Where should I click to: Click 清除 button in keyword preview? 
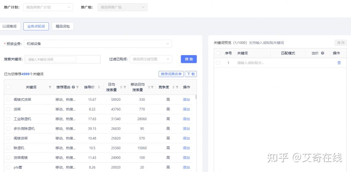tap(341, 43)
